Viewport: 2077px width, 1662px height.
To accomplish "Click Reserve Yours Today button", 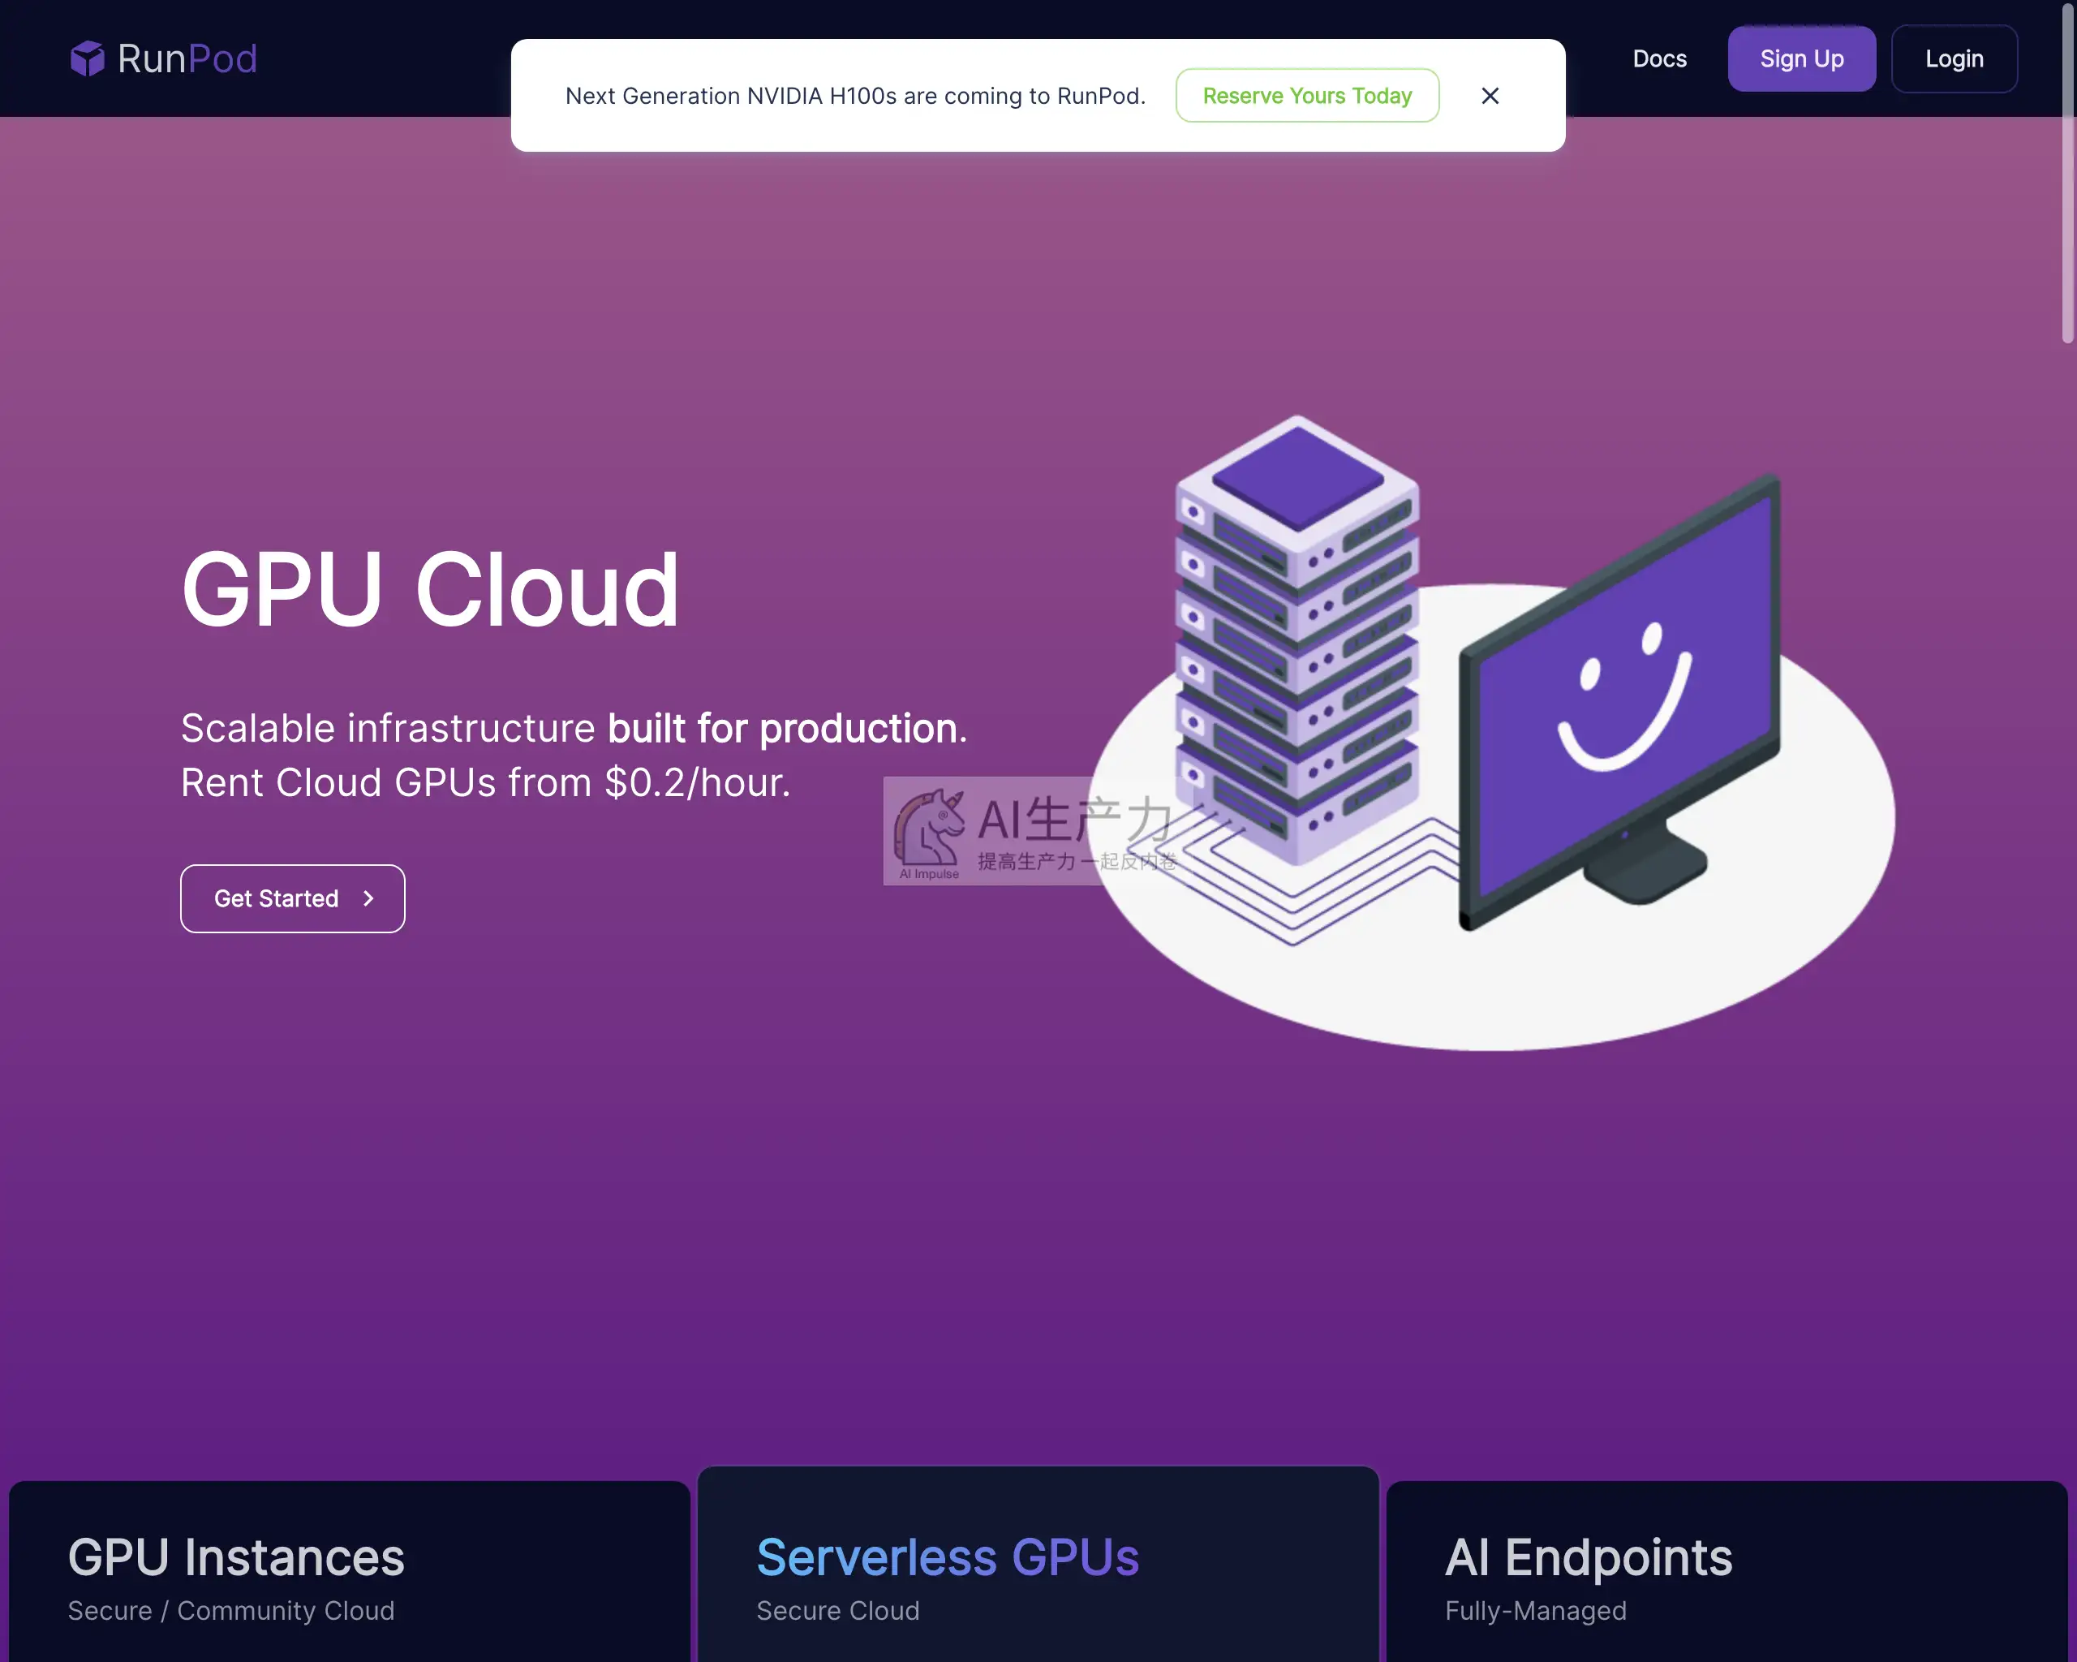I will point(1307,96).
